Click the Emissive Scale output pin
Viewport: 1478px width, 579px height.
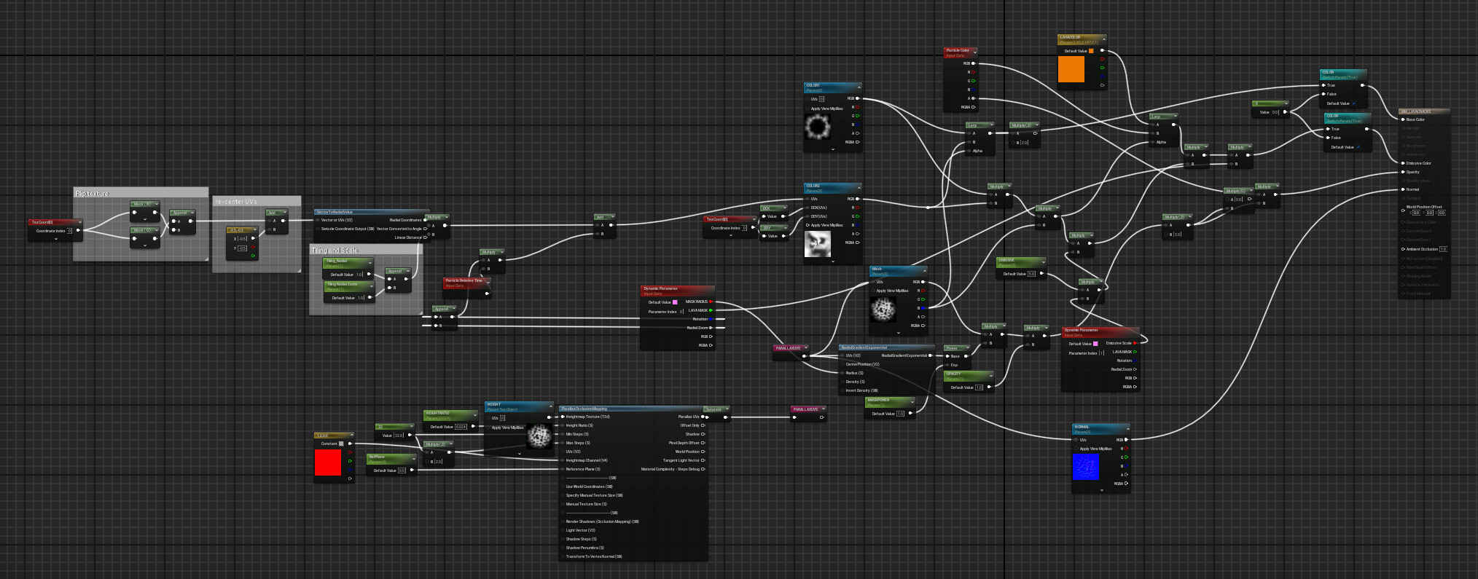click(x=1135, y=343)
